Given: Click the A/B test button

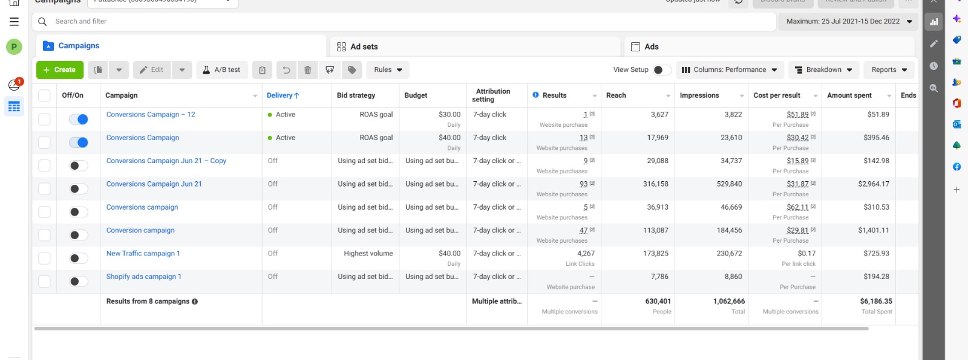Looking at the screenshot, I should click(222, 70).
